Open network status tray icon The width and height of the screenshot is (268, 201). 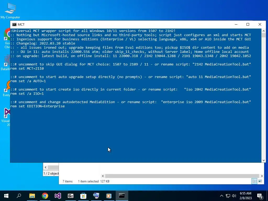(x=228, y=196)
